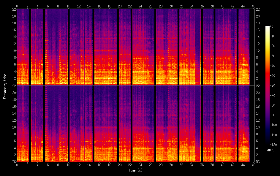Click the "0" tick on the top time axis
Screen dimensions: 280x176
tap(17, 6)
